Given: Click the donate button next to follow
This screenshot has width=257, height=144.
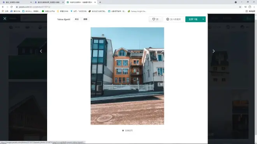Looking at the screenshot, I should pos(85,19).
